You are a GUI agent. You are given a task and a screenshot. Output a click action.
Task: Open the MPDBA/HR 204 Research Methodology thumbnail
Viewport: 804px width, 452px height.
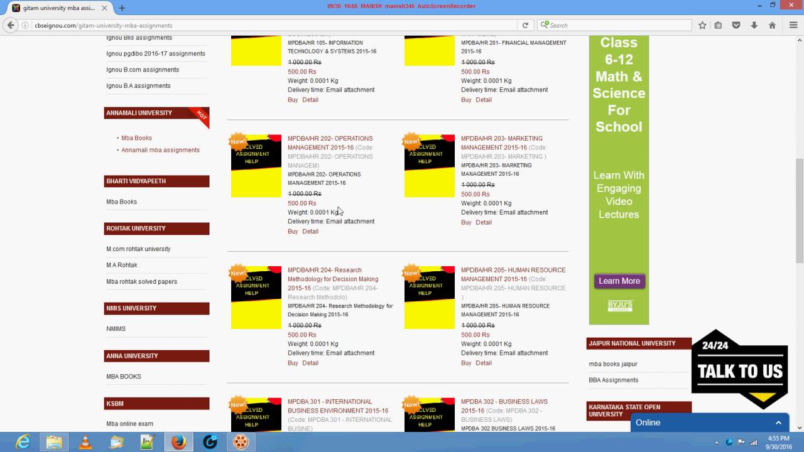coord(256,298)
